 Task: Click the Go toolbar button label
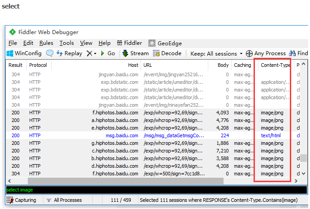tap(111, 53)
